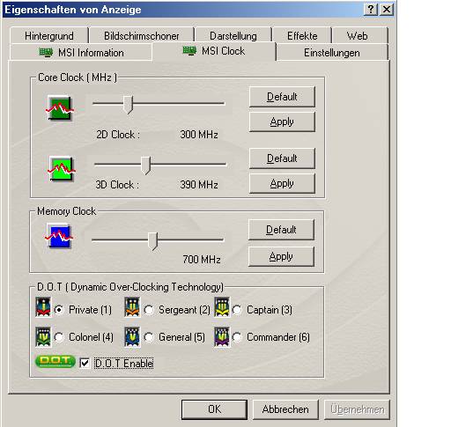Click the card icon on MSI Clock tab
The width and height of the screenshot is (451, 427).
click(189, 51)
